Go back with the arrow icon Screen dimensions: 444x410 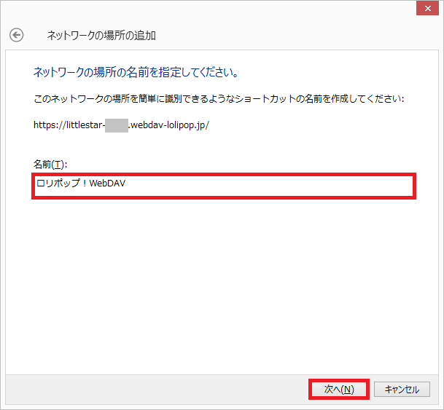tap(17, 36)
